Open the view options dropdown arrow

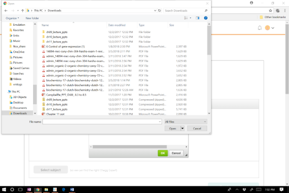[x=190, y=18]
